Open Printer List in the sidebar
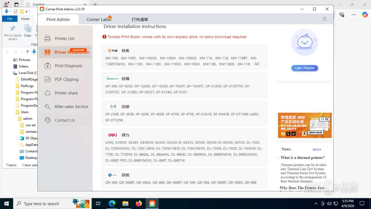 point(65,39)
